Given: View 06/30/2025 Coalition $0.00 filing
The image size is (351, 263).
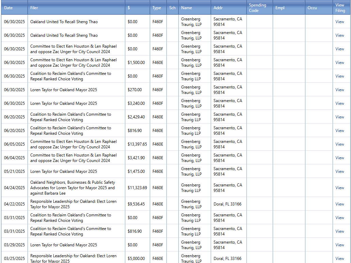Looking at the screenshot, I should tap(339, 76).
